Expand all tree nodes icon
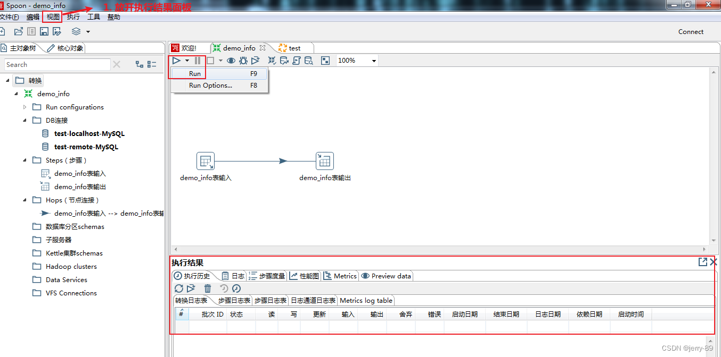This screenshot has width=721, height=357. click(140, 64)
